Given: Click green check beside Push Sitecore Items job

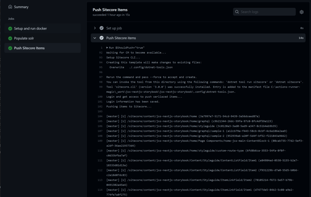Looking at the screenshot, I should click(x=10, y=48).
